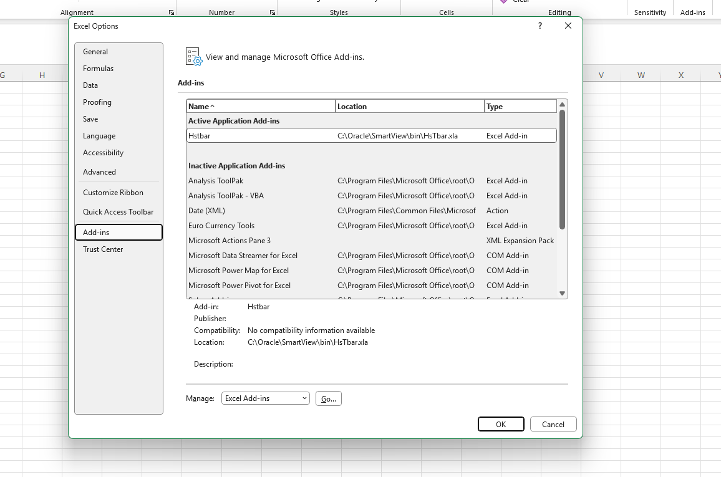Sort add-ins by Name column header
721x477 pixels.
pyautogui.click(x=261, y=106)
